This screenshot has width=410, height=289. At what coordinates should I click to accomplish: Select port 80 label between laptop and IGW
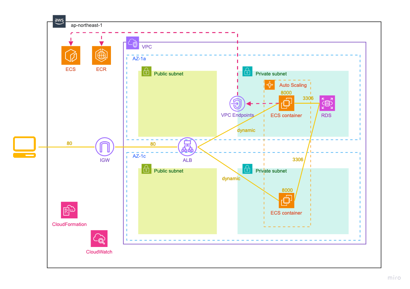pos(69,143)
